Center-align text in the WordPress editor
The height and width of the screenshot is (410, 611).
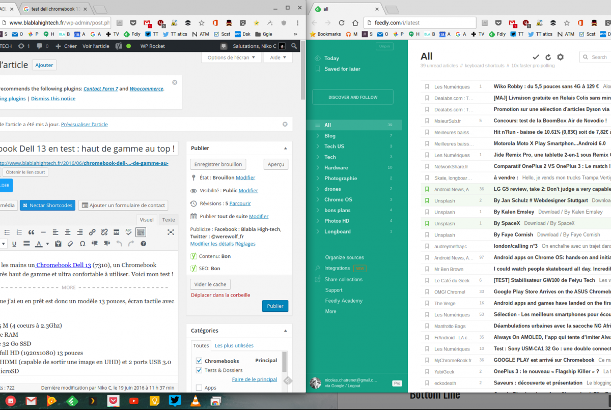[68, 232]
